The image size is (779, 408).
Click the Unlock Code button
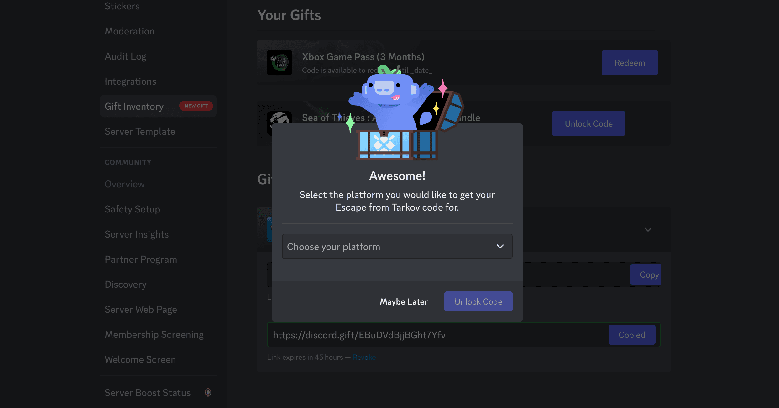[x=478, y=301]
